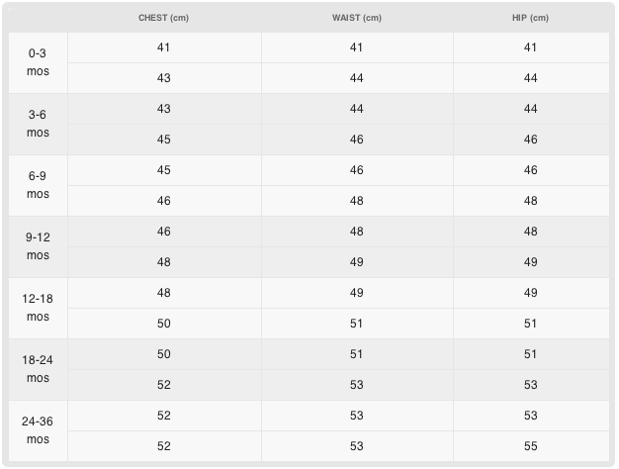Click waist value 41 in 0-3 mos row

click(x=356, y=47)
